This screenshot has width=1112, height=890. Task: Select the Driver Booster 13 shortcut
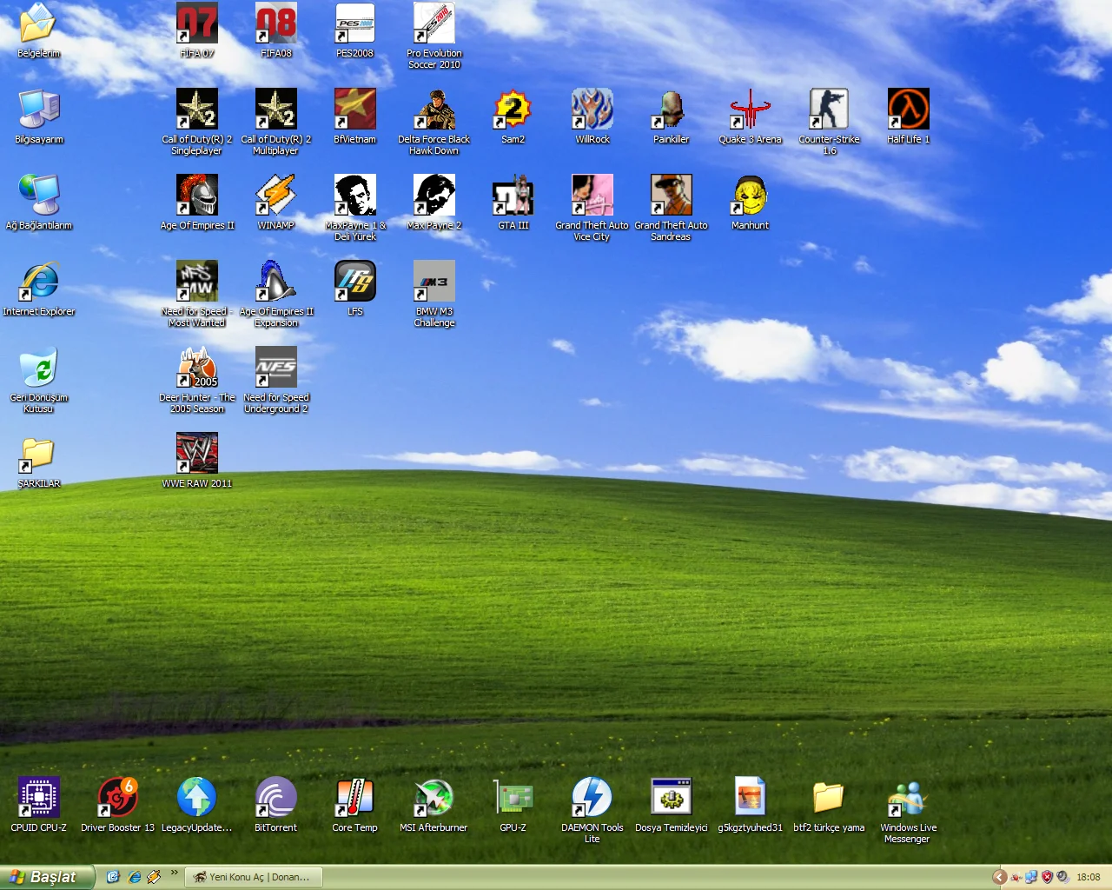coord(117,798)
